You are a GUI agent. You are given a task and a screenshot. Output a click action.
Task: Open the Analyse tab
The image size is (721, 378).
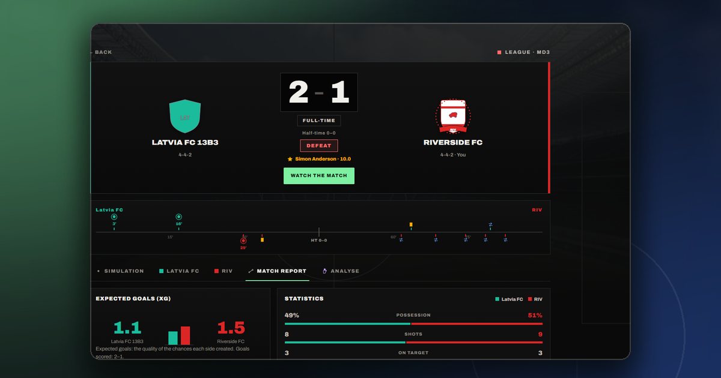pos(341,271)
